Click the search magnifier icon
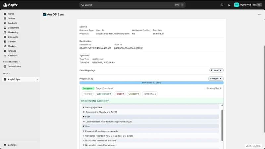The height and width of the screenshot is (149, 265). pos(82,5)
